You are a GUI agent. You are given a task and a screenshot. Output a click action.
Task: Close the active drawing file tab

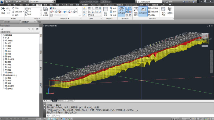(x=35, y=22)
